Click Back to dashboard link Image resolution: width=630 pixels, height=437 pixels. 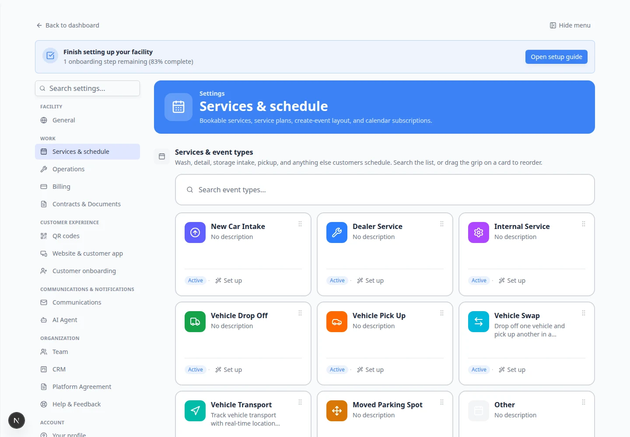click(x=68, y=25)
